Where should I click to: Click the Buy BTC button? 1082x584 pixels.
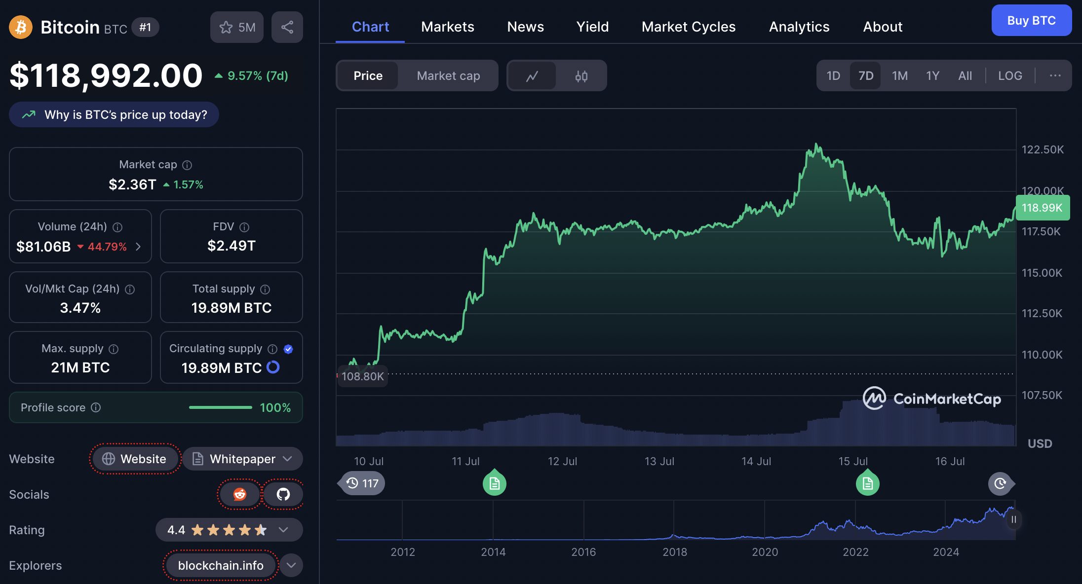pos(1032,20)
